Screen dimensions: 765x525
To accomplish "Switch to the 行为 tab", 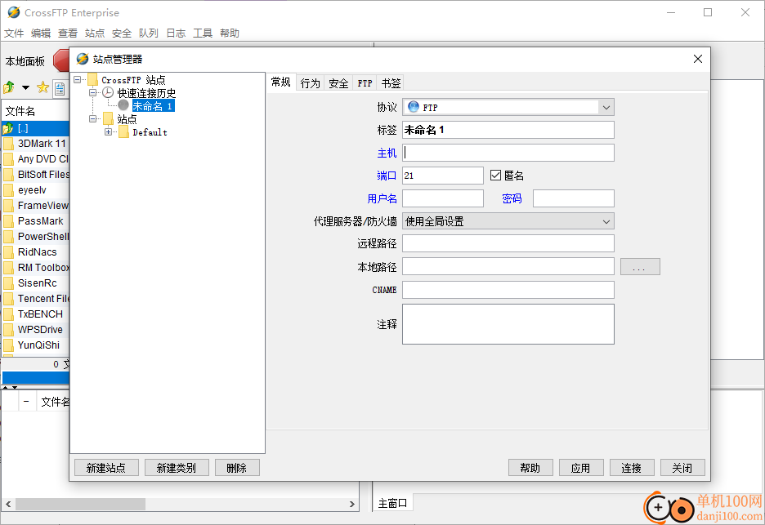I will click(311, 83).
